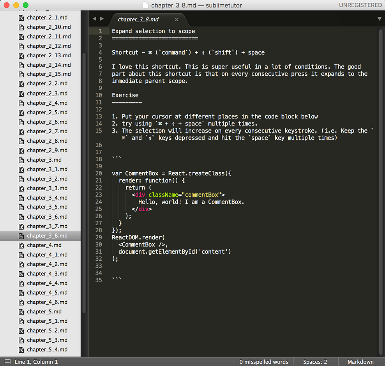Click the chapter_2_15.md file icon
Viewport: 385px width, 366px height.
tap(21, 74)
